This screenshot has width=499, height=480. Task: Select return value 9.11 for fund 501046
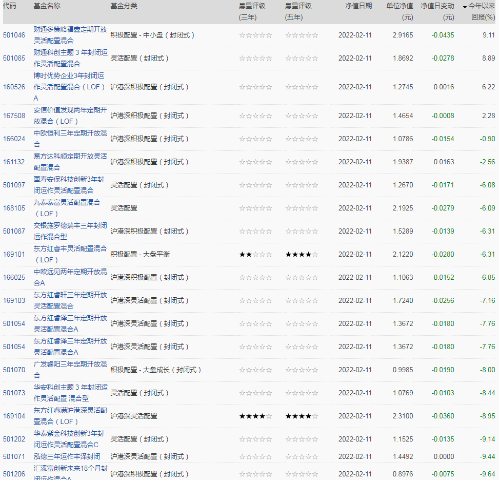click(x=489, y=35)
